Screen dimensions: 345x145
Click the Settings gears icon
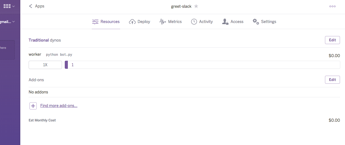256,21
